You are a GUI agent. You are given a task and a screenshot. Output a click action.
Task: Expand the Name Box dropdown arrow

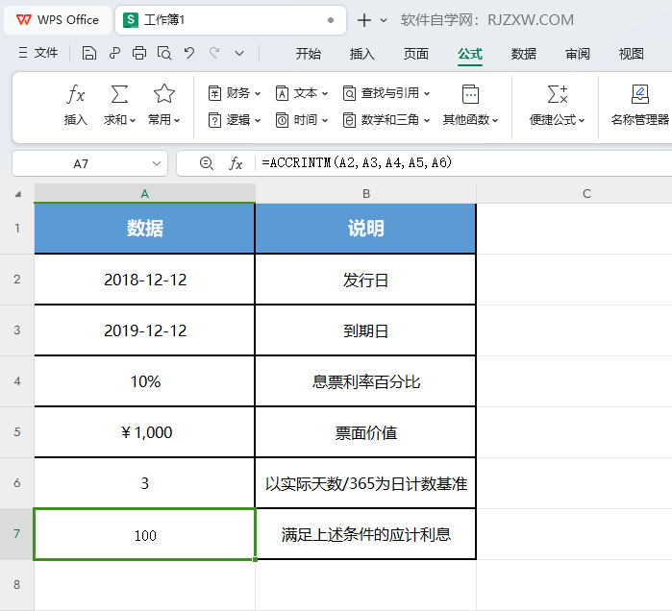point(157,163)
